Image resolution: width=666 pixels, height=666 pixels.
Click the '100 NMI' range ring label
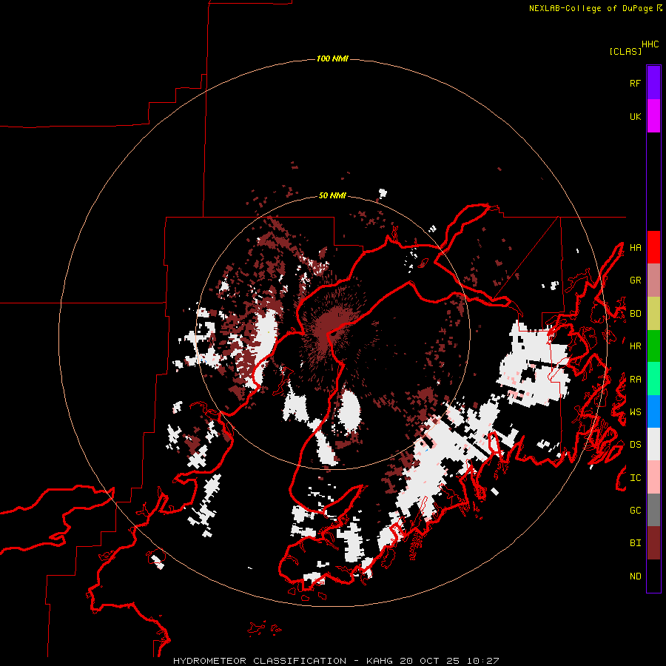pos(332,58)
